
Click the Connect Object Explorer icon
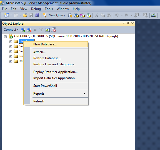[23, 30]
